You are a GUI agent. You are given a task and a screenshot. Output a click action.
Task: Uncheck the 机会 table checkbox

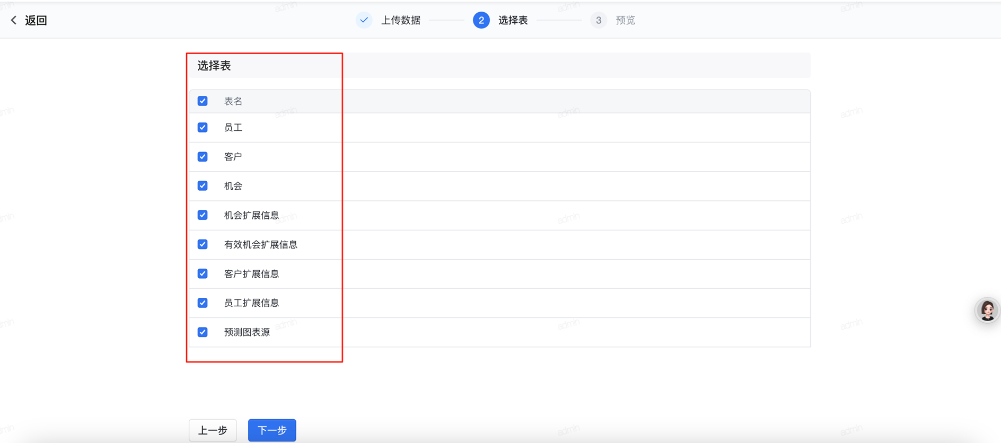[203, 186]
